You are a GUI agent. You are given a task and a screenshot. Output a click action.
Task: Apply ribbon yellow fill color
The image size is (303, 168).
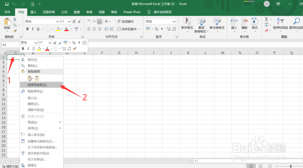point(58,29)
